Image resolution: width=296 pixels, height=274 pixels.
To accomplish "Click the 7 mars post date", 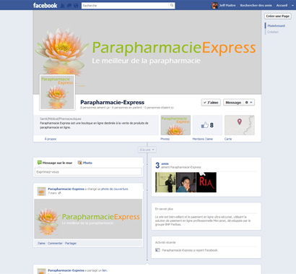I will [52, 193].
